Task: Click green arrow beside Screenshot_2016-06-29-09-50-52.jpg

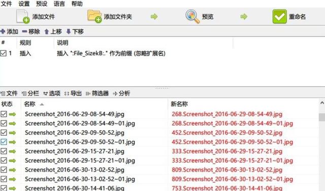Action: point(12,133)
